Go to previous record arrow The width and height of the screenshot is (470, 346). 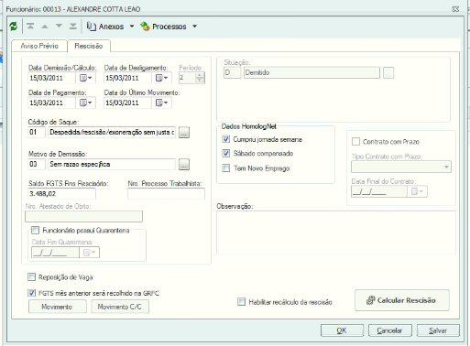[x=45, y=27]
